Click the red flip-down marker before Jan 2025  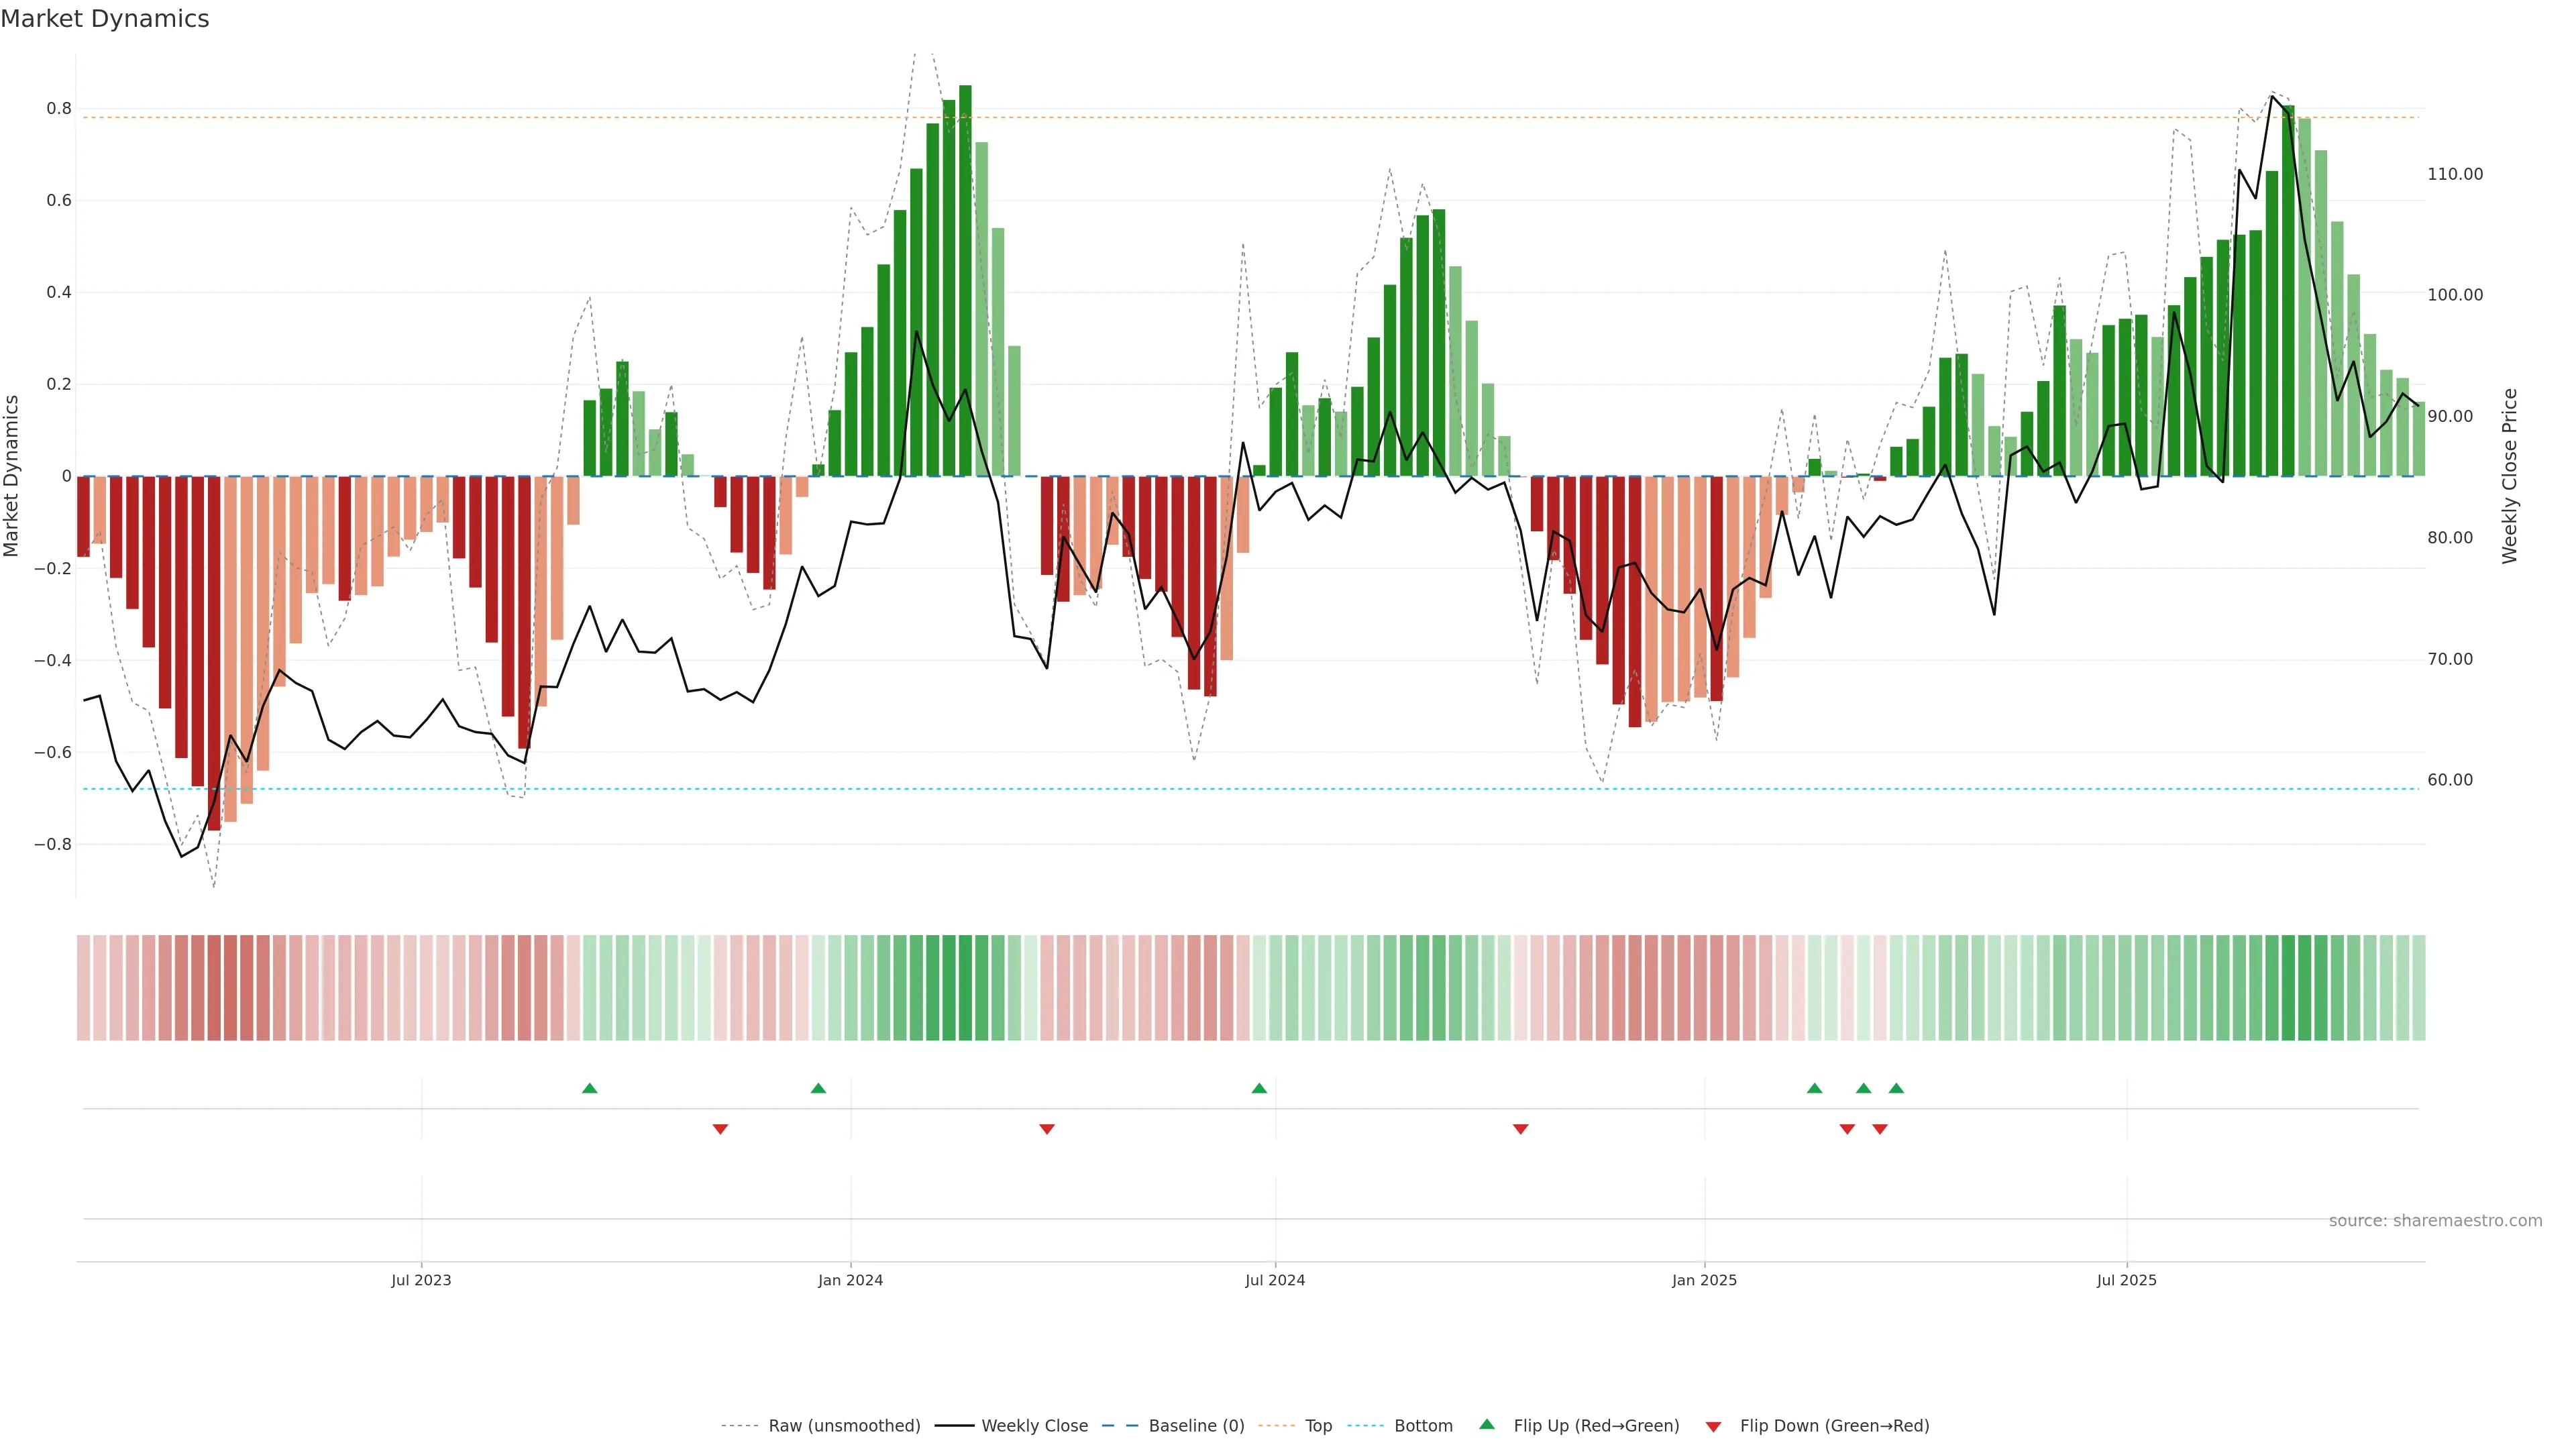tap(1520, 1129)
